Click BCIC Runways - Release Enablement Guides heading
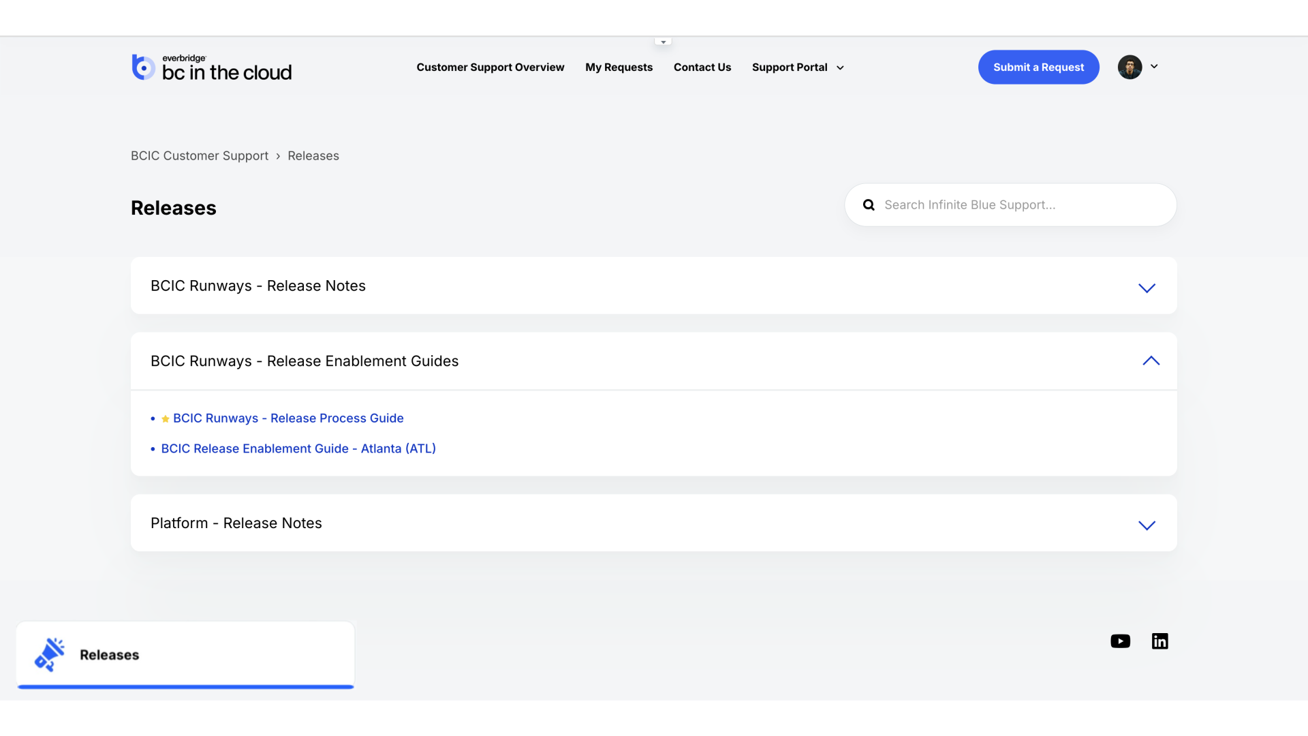The height and width of the screenshot is (736, 1308). (305, 361)
